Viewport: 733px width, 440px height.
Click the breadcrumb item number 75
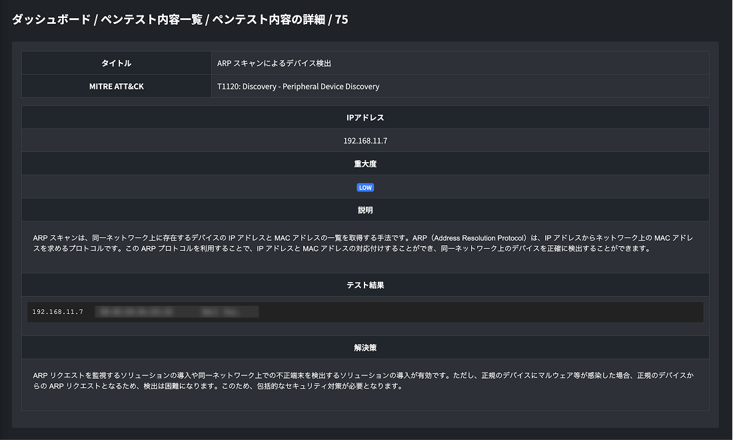[342, 20]
